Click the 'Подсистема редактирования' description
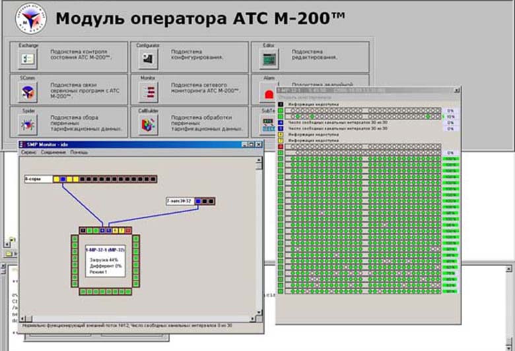The width and height of the screenshot is (515, 351). (314, 55)
